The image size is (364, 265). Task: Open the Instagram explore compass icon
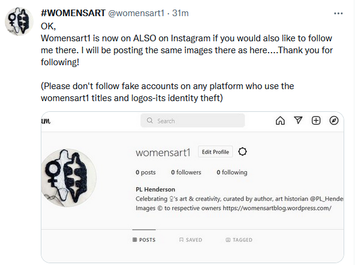point(334,120)
